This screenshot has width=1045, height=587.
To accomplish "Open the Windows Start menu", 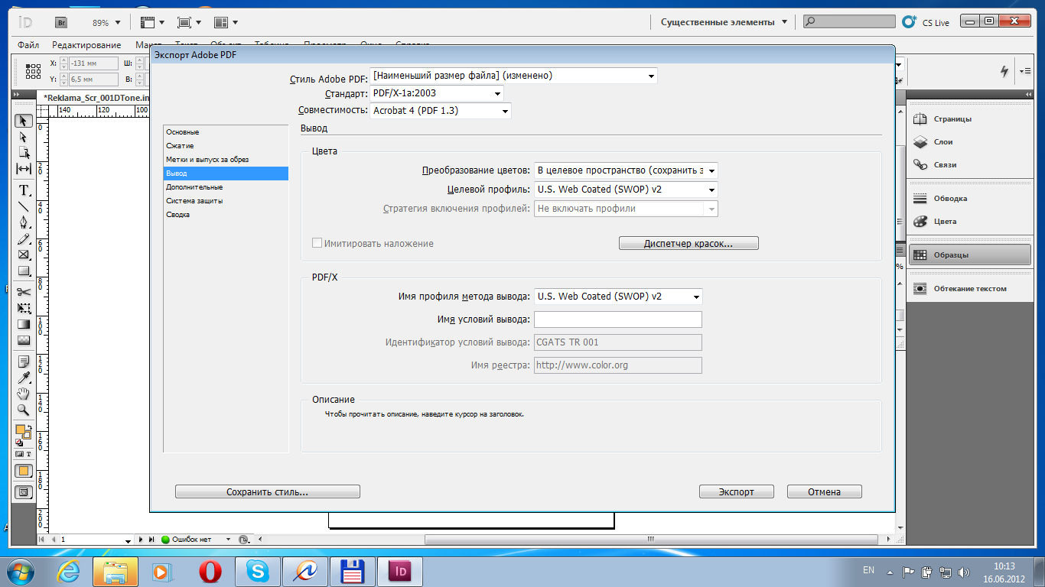I will (20, 571).
